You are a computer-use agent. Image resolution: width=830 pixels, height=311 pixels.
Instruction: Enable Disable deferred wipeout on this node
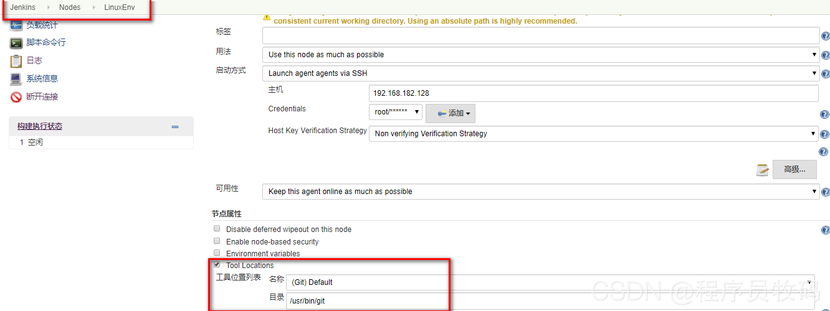click(x=217, y=229)
